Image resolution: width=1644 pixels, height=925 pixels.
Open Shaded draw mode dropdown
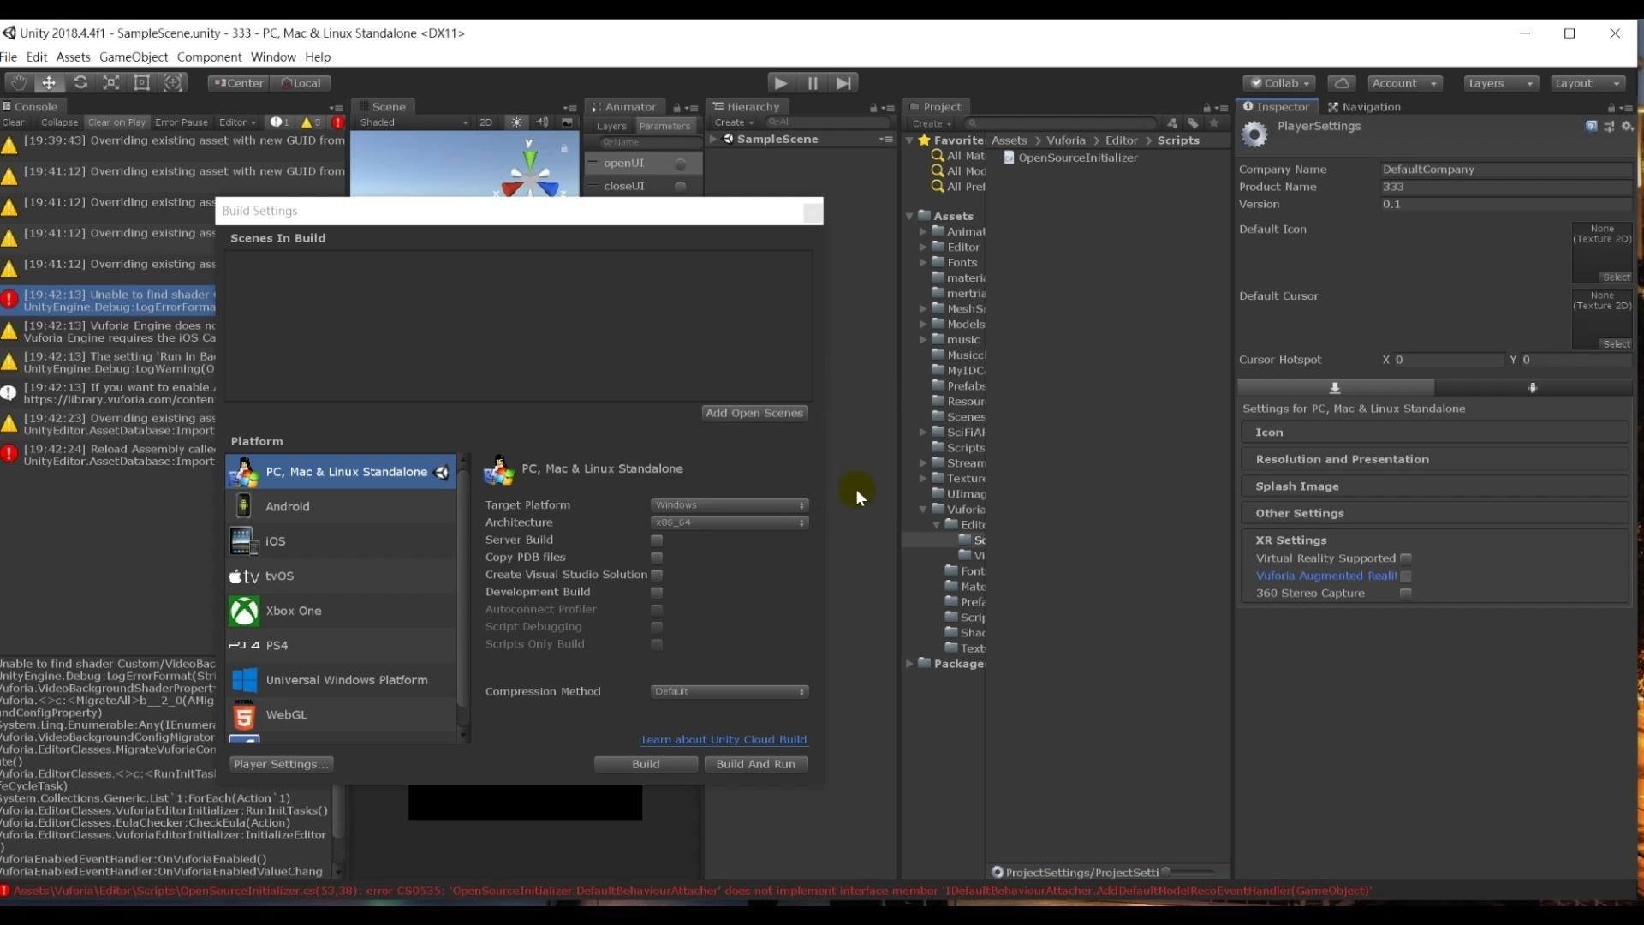414,122
